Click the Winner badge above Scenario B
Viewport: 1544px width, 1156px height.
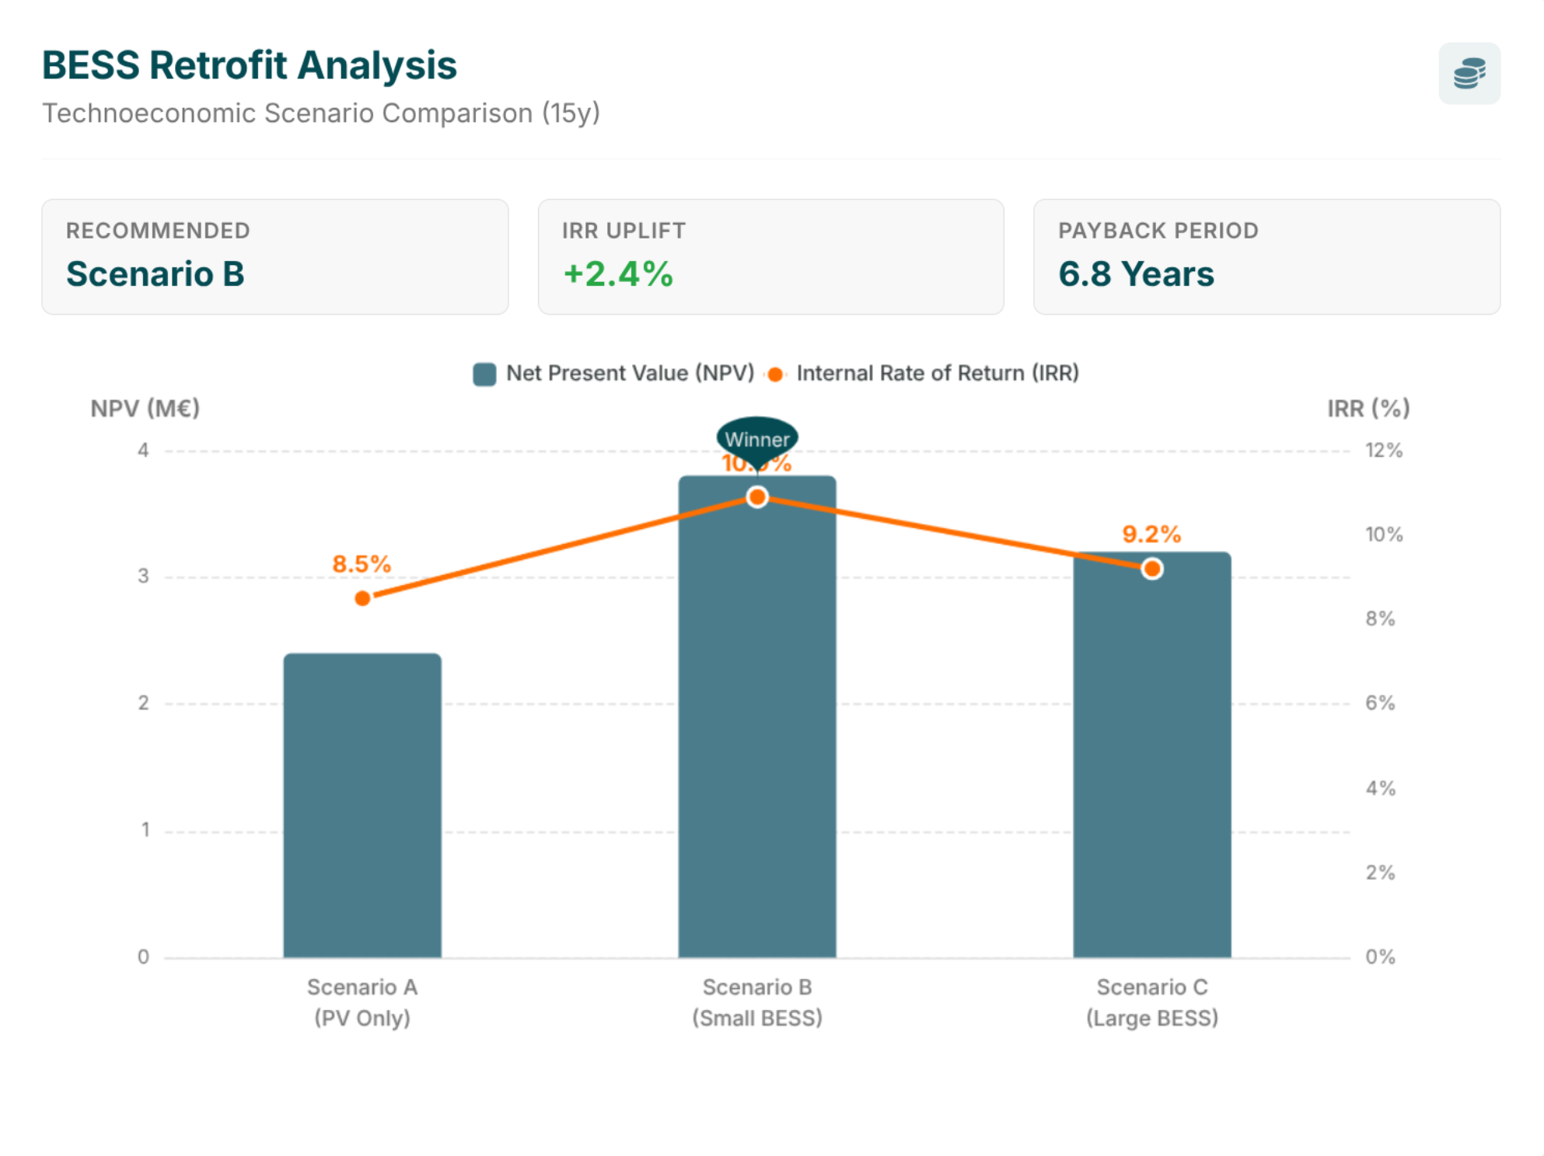[757, 439]
